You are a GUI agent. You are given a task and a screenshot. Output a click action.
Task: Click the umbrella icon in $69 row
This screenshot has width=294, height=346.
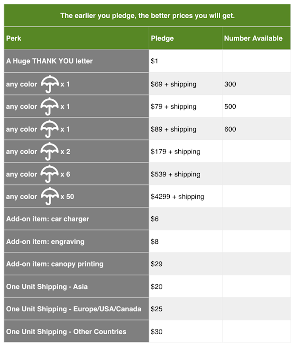pyautogui.click(x=50, y=84)
